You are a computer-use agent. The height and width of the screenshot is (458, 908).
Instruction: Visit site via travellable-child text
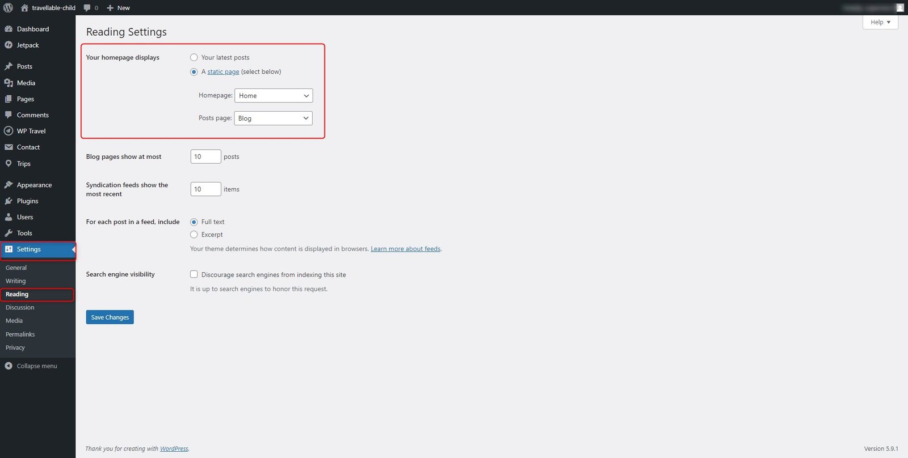tap(53, 8)
